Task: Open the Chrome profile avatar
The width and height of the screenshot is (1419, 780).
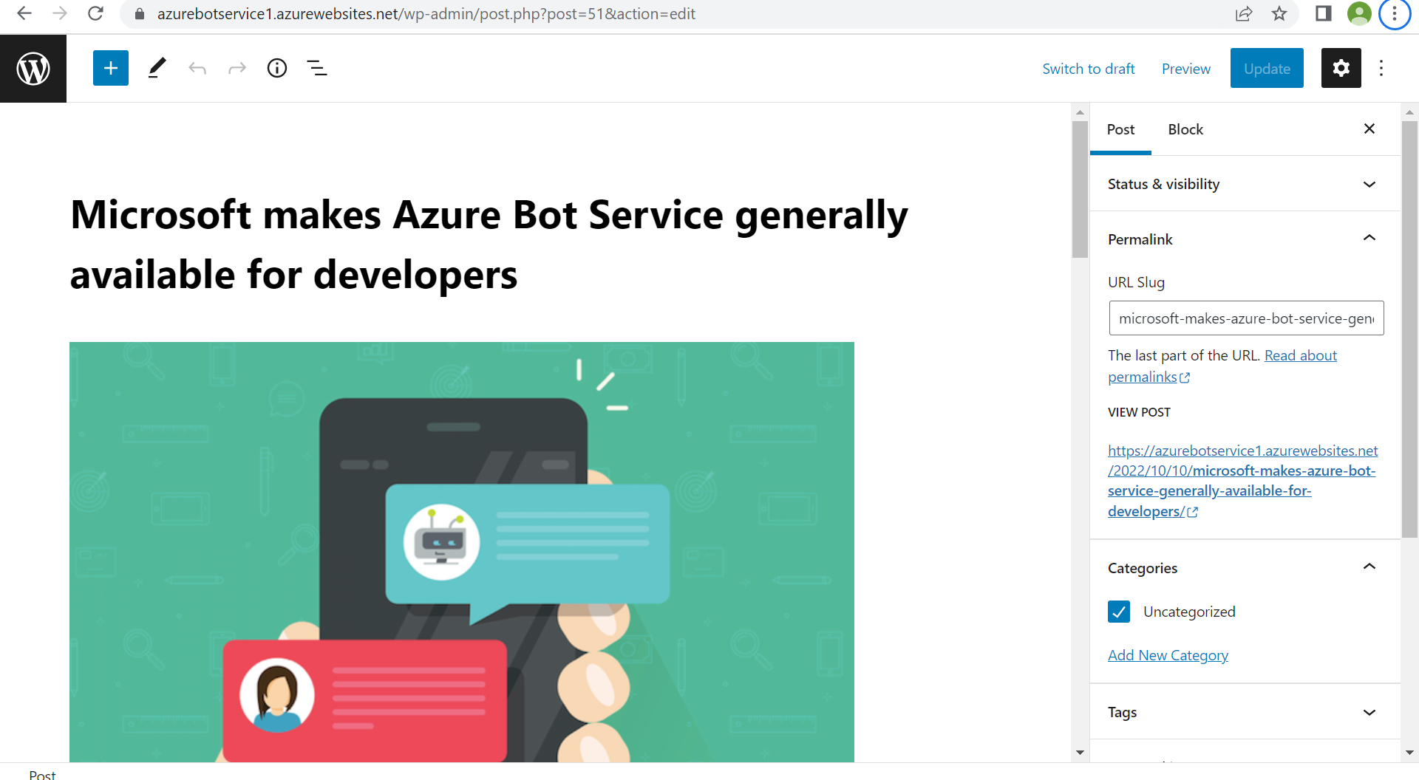Action: click(x=1359, y=13)
